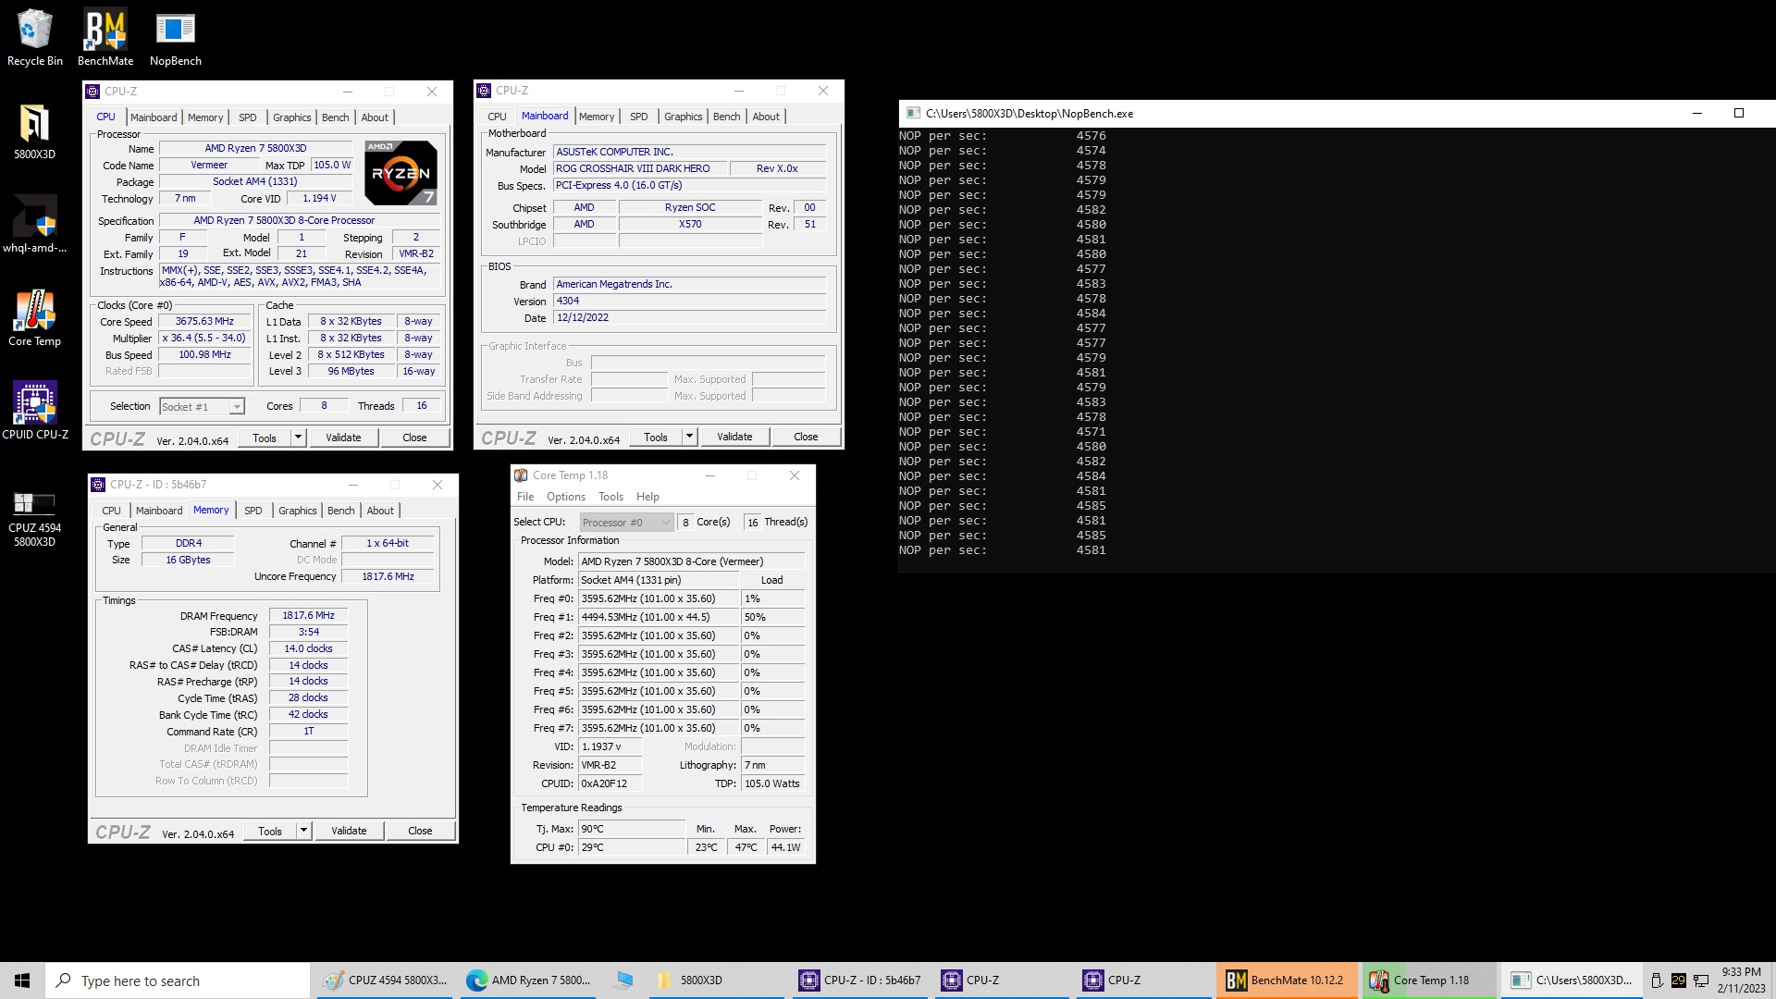The height and width of the screenshot is (999, 1776).
Task: Click the Ryzen 7 logo in CPU-Z
Action: point(401,173)
